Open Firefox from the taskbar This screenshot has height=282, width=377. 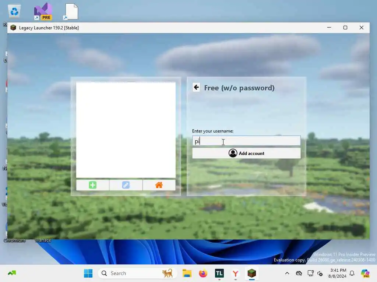coord(203,273)
